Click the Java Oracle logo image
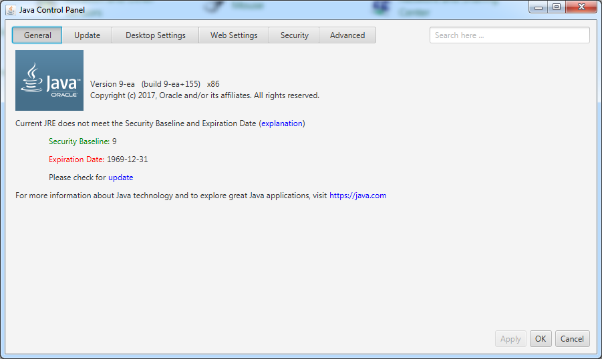 [x=49, y=80]
